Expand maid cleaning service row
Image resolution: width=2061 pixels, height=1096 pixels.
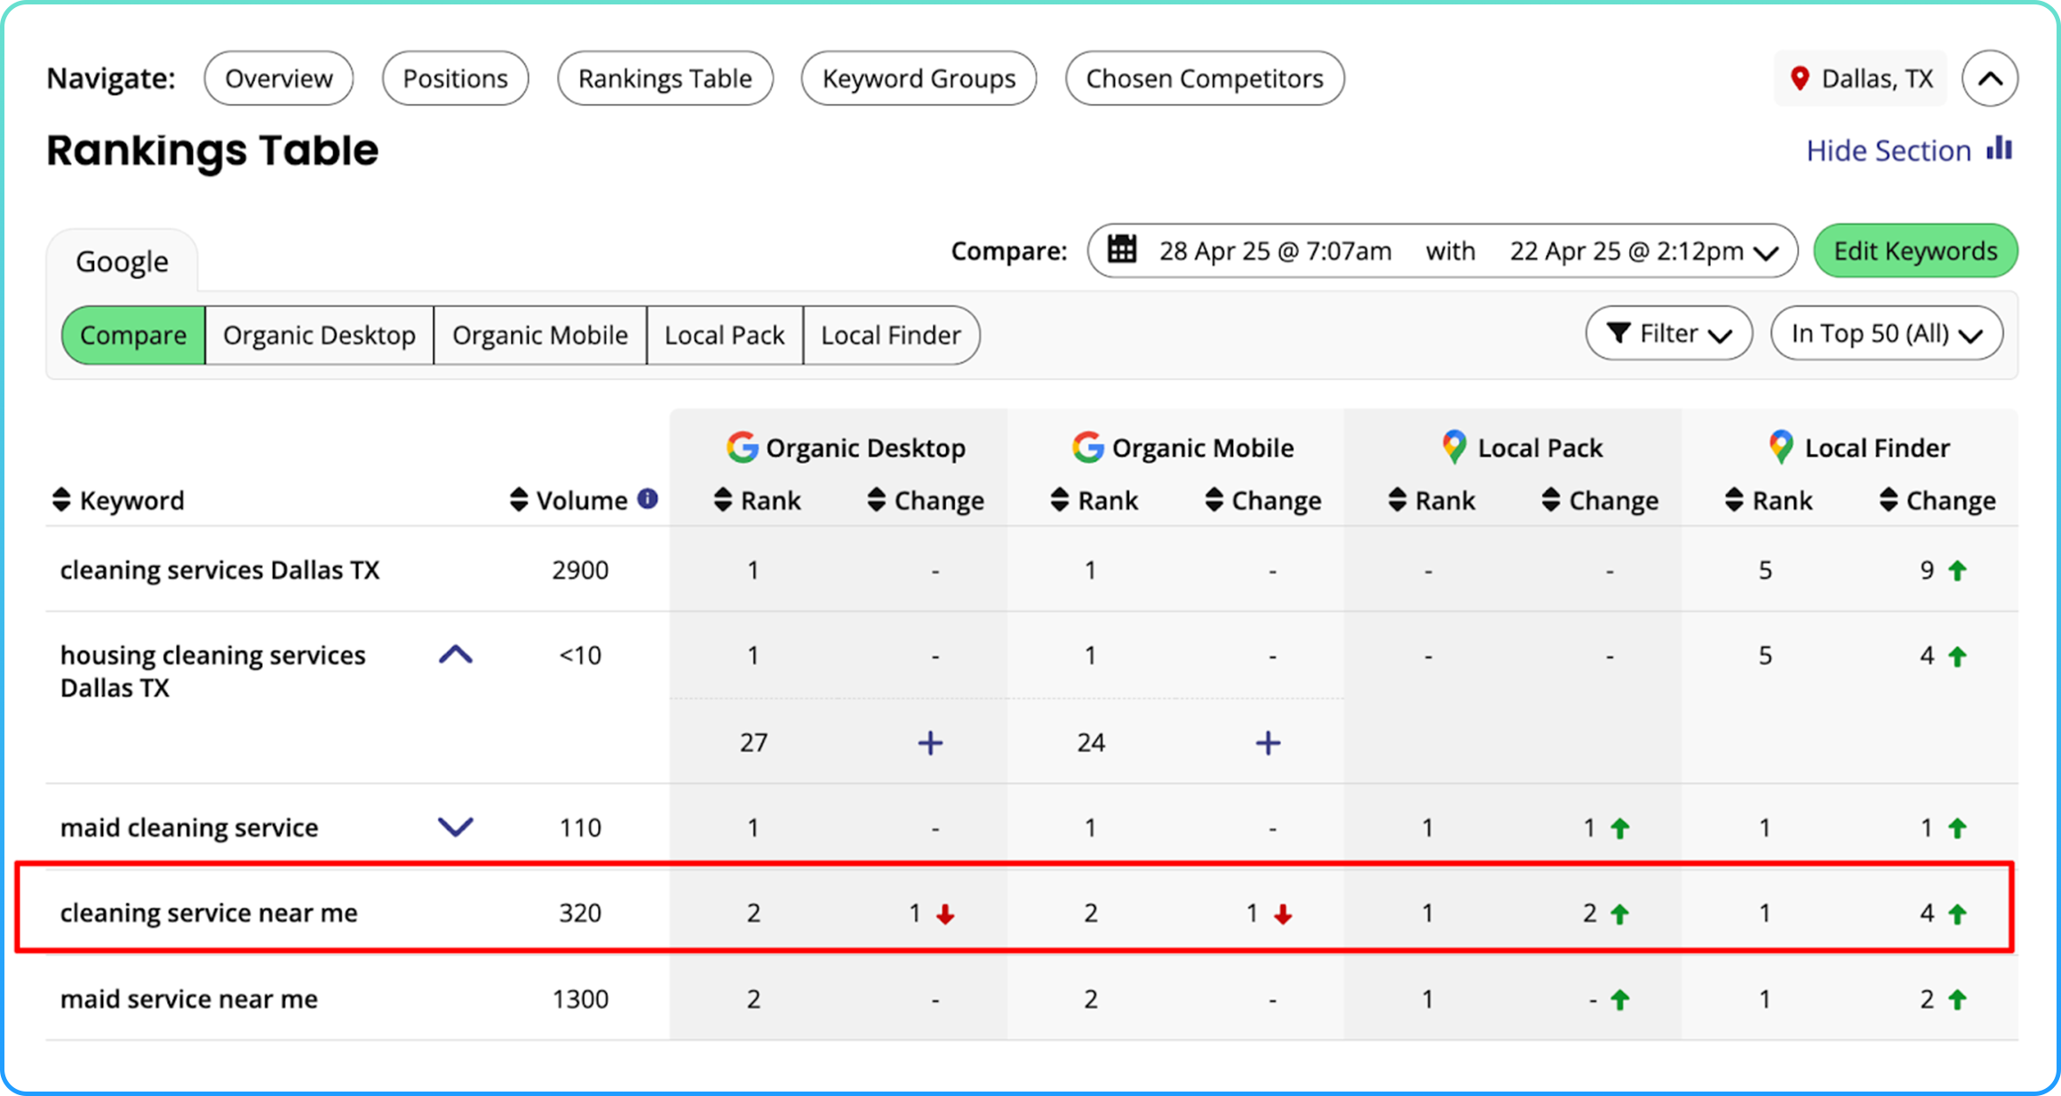456,827
